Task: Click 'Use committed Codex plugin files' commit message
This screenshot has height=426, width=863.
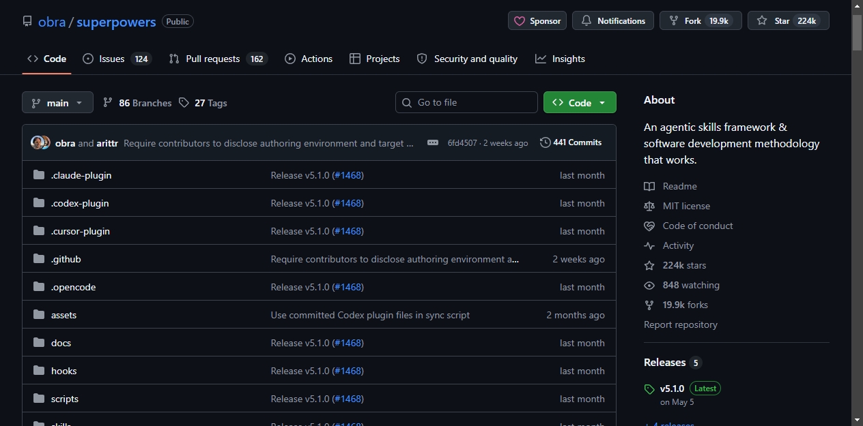Action: [370, 315]
